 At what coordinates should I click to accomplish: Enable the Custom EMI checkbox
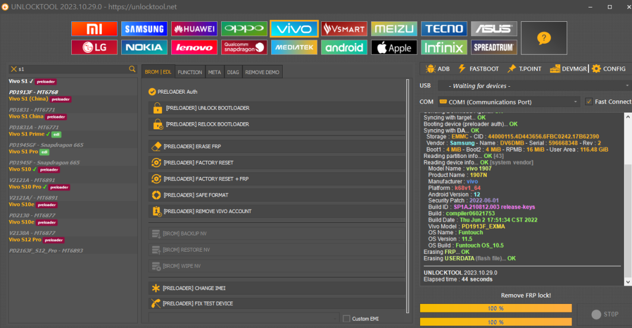346,319
